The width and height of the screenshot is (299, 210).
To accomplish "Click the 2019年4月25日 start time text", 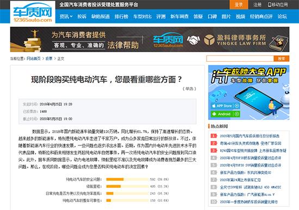I will tap(56, 104).
